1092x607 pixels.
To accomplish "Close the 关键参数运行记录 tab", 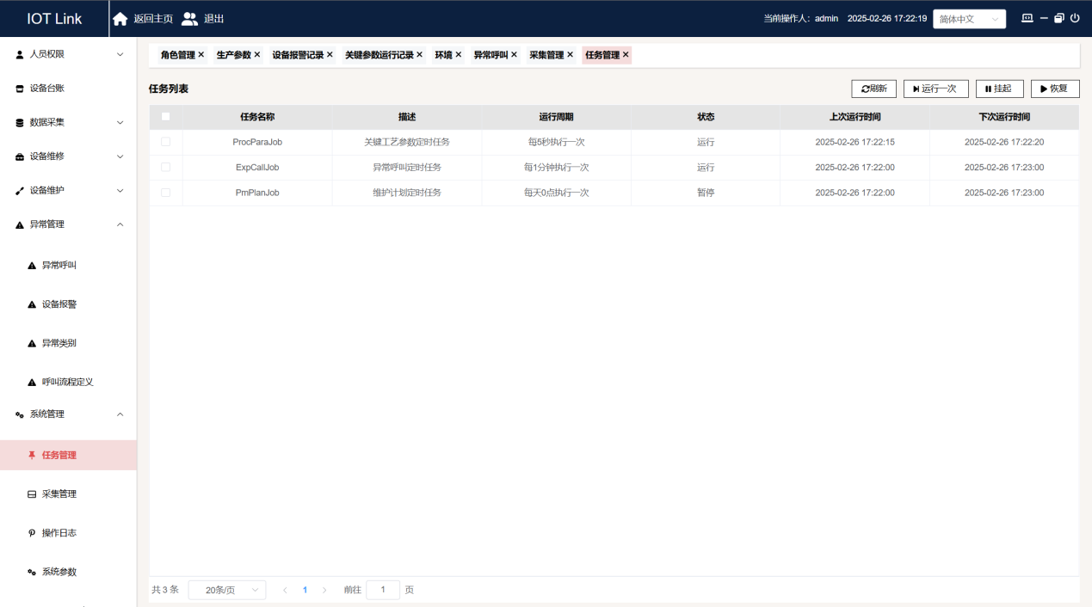I will (x=420, y=55).
